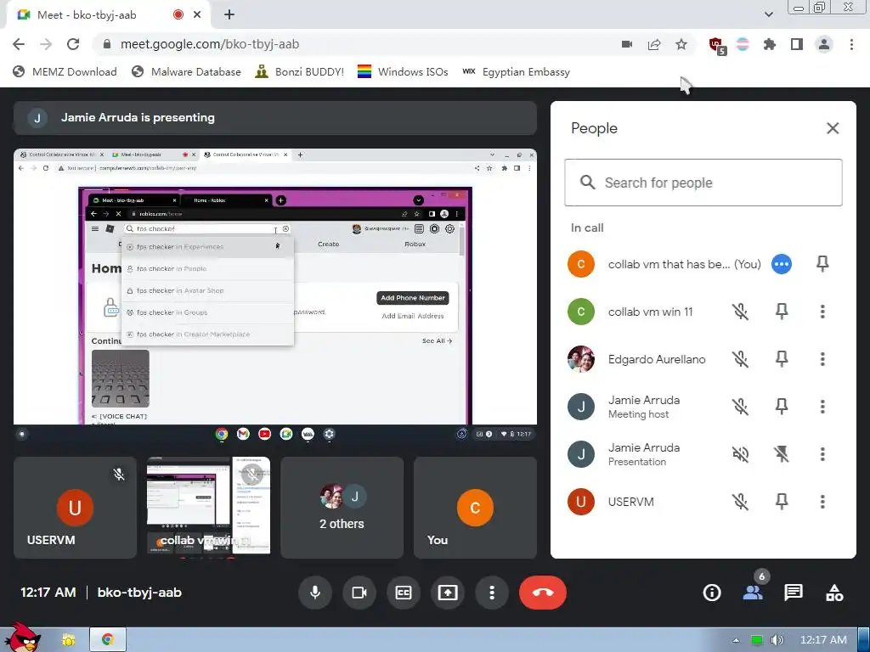Viewport: 870px width, 652px height.
Task: Open more actions for collab vm win 11
Action: click(822, 312)
